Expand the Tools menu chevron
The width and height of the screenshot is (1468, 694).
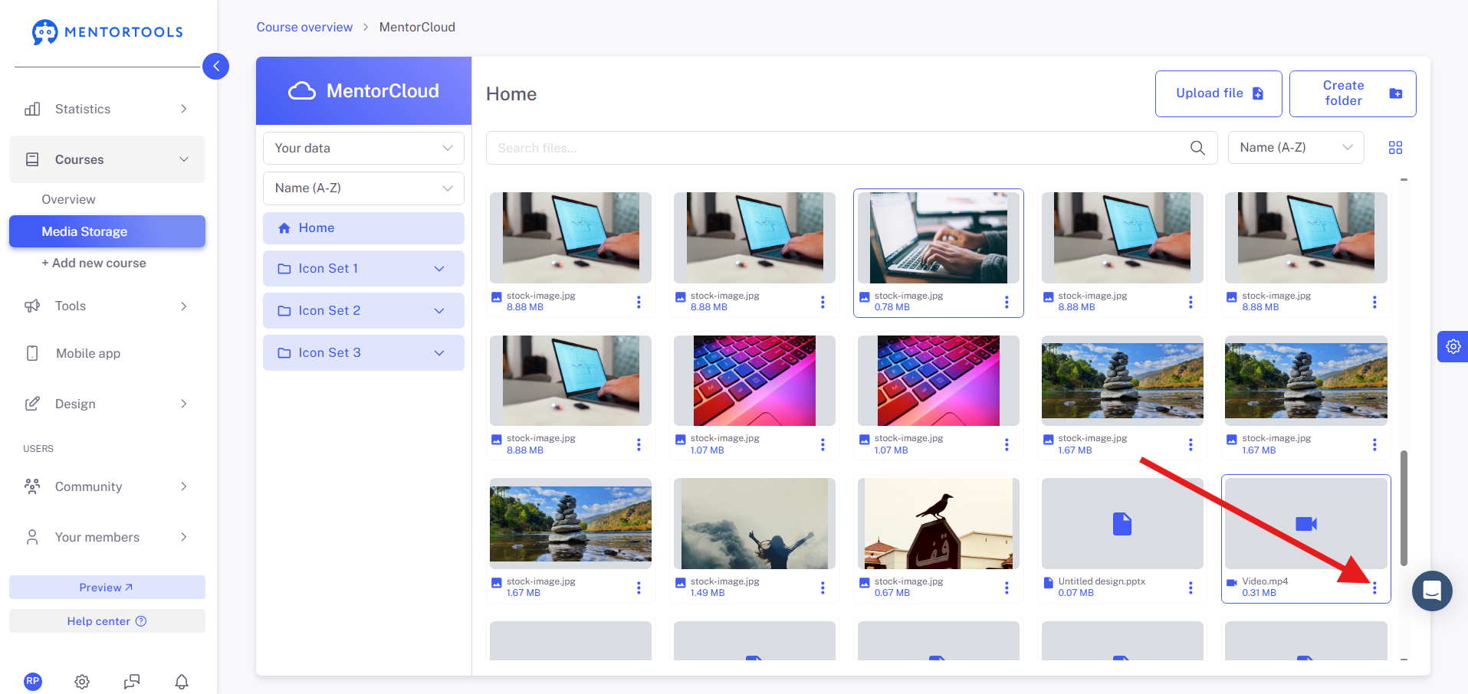tap(184, 306)
